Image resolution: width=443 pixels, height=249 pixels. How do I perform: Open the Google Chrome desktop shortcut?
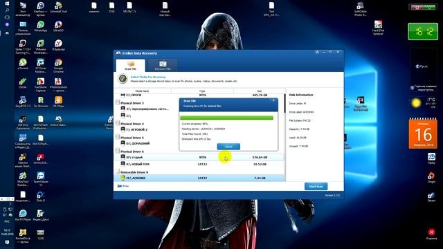[x=58, y=66]
